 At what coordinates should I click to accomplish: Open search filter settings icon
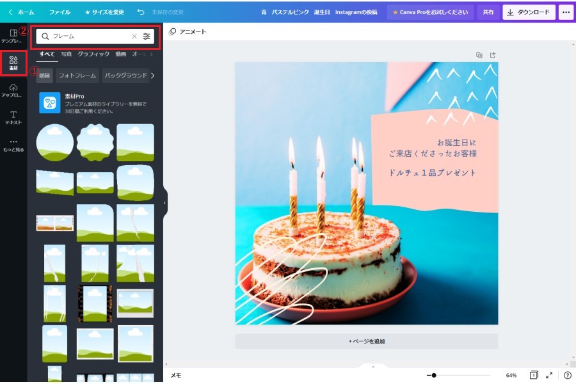147,36
